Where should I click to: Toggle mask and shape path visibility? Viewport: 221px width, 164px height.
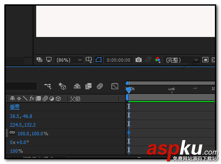(x=99, y=60)
